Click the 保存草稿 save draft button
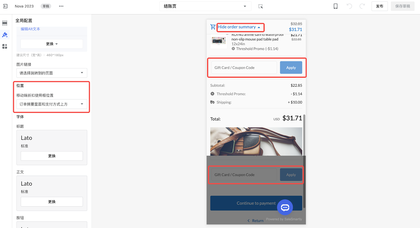This screenshot has height=228, width=420. tap(403, 6)
